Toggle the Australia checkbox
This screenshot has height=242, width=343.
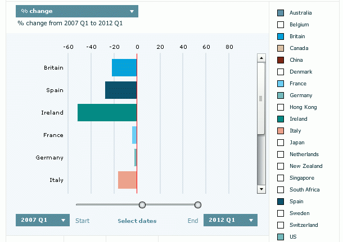pos(281,13)
